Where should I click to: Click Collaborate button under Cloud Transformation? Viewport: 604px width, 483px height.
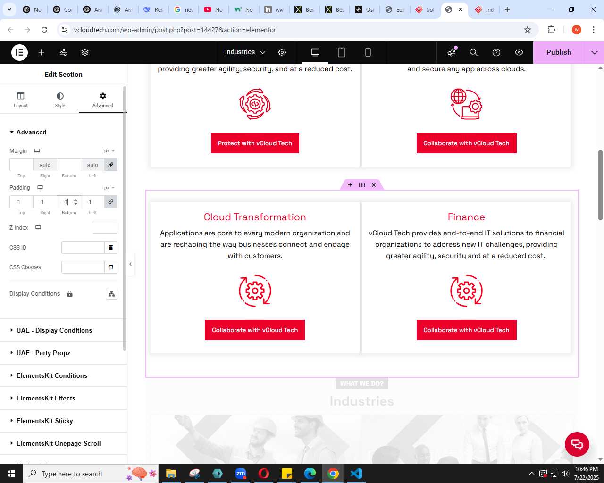[255, 330]
